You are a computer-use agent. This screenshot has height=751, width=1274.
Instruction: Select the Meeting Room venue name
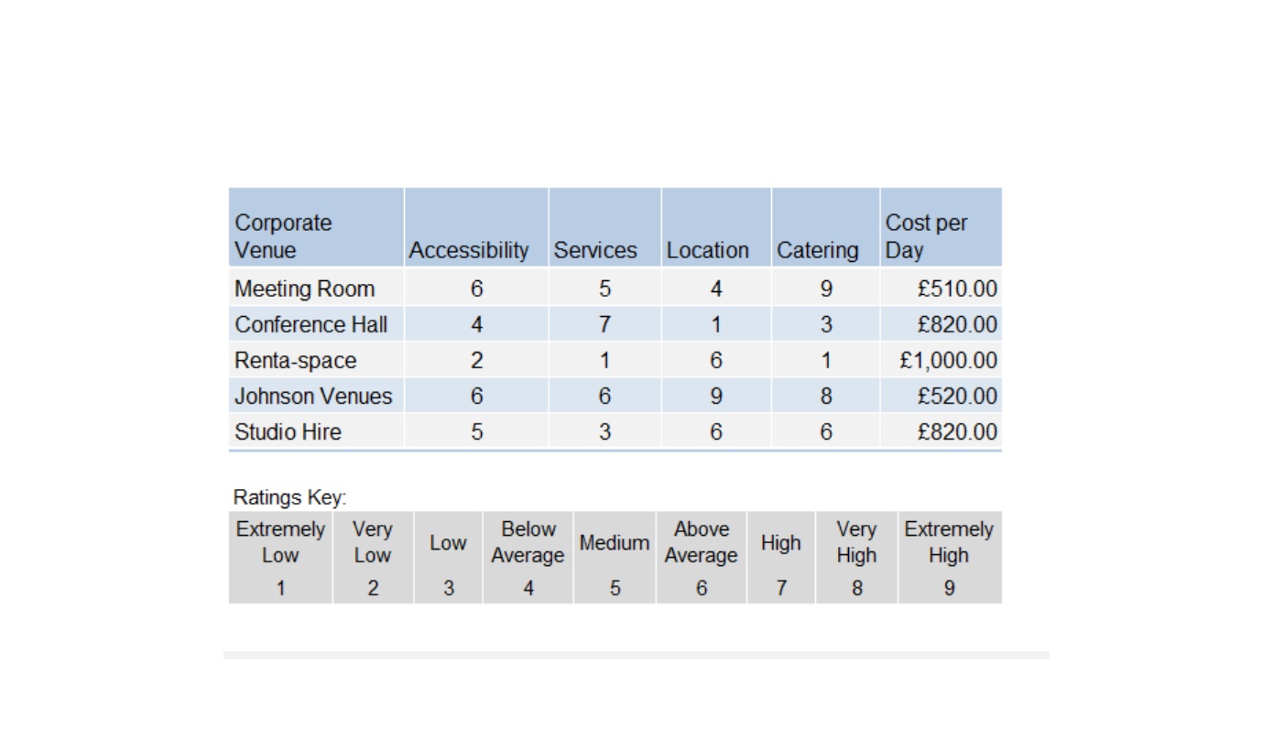(x=304, y=288)
